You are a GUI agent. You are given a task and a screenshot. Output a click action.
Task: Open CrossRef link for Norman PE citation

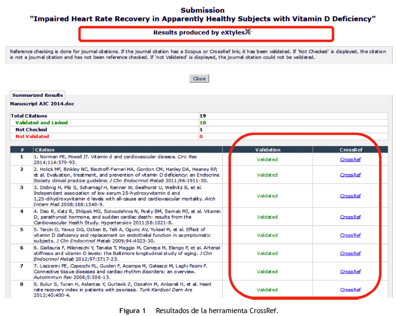pyautogui.click(x=350, y=159)
